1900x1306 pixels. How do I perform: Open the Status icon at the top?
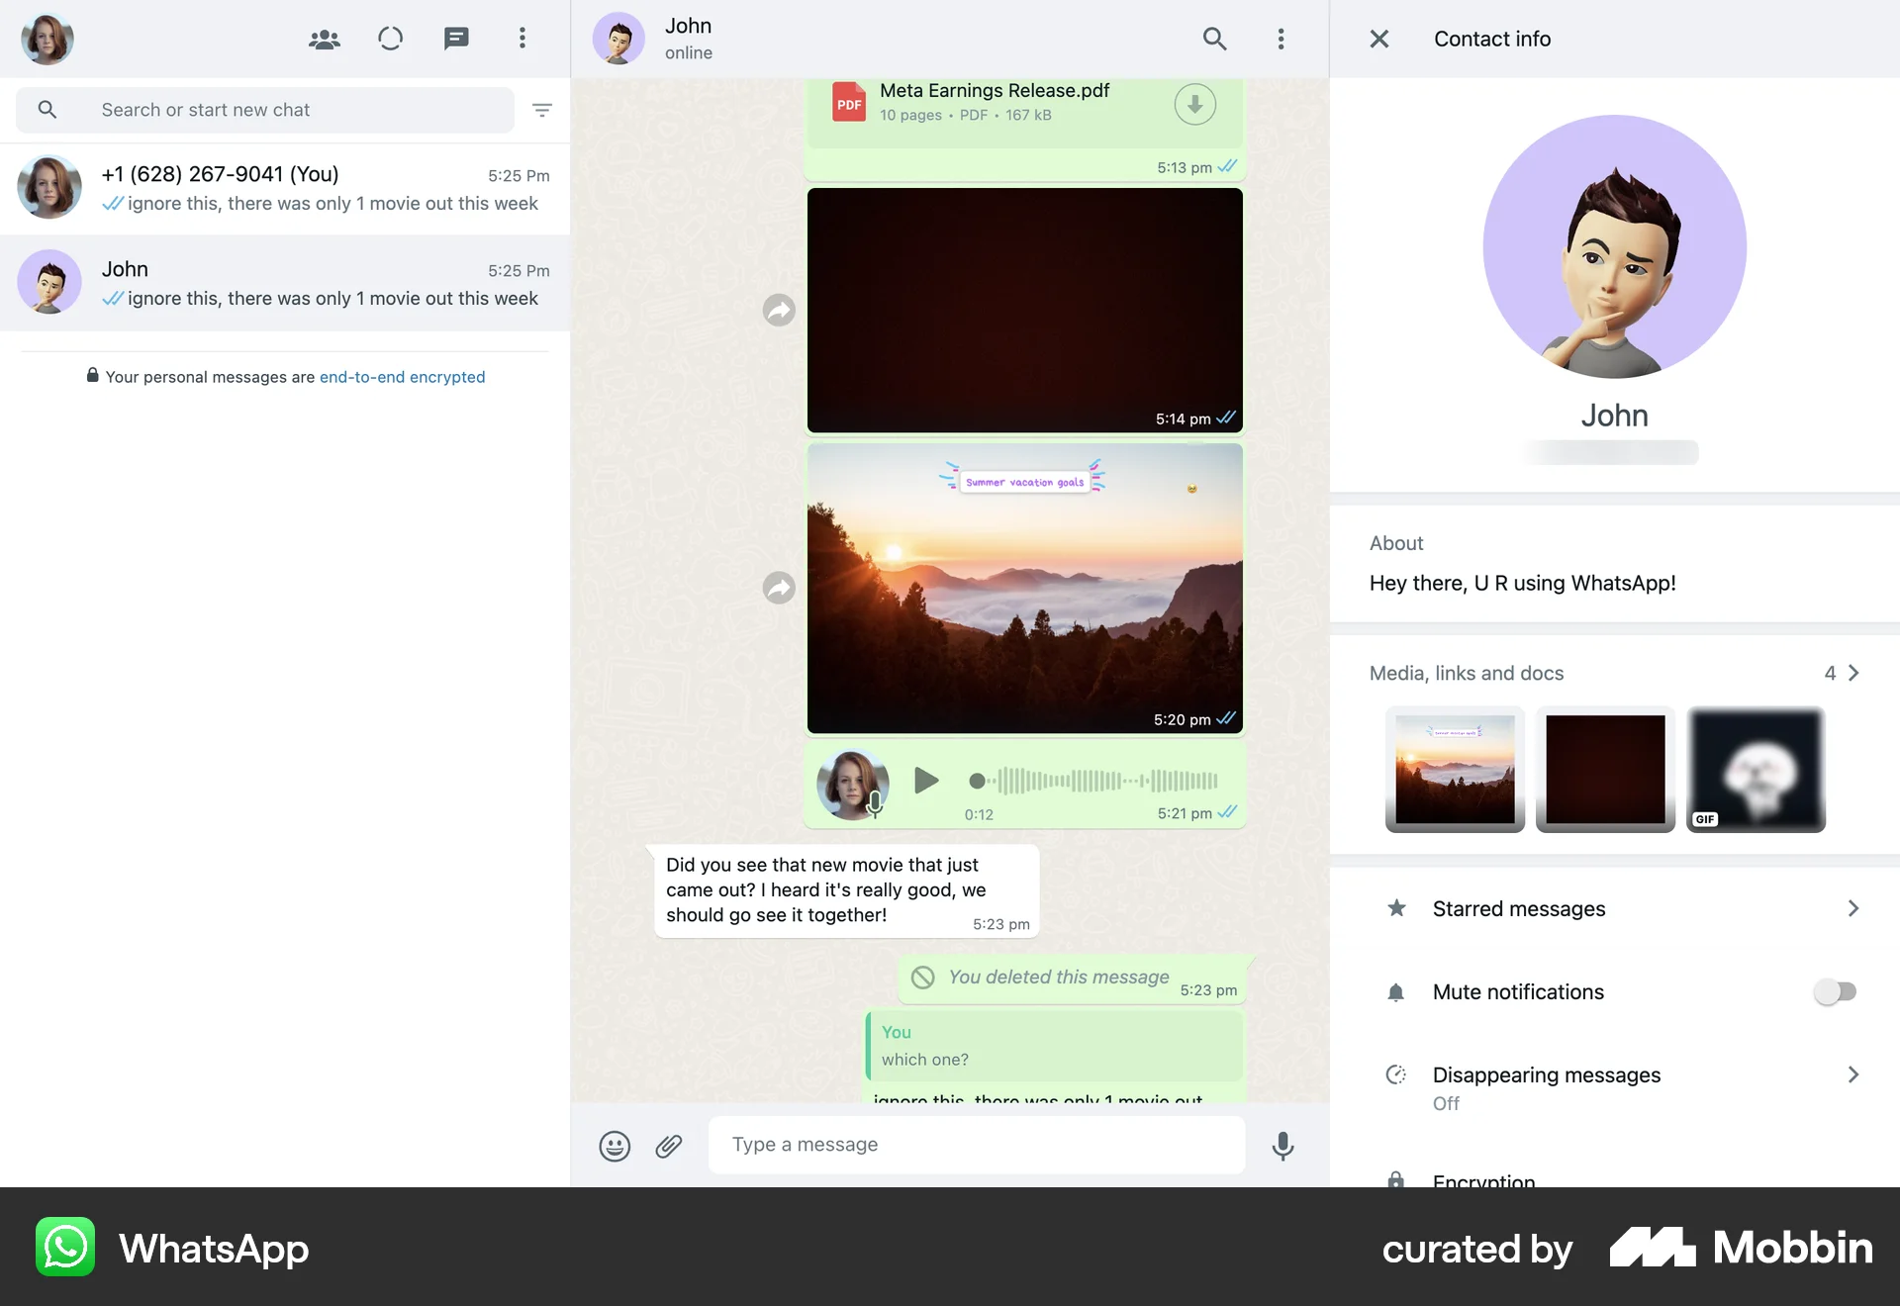point(390,39)
